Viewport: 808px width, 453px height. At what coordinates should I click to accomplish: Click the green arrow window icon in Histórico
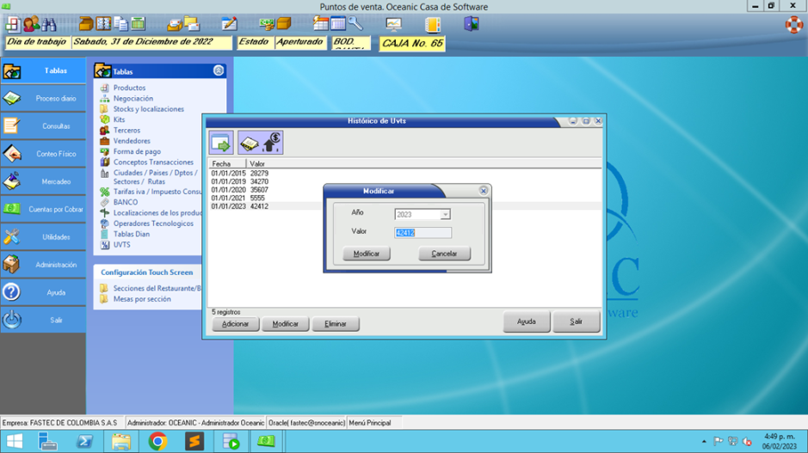pos(221,143)
